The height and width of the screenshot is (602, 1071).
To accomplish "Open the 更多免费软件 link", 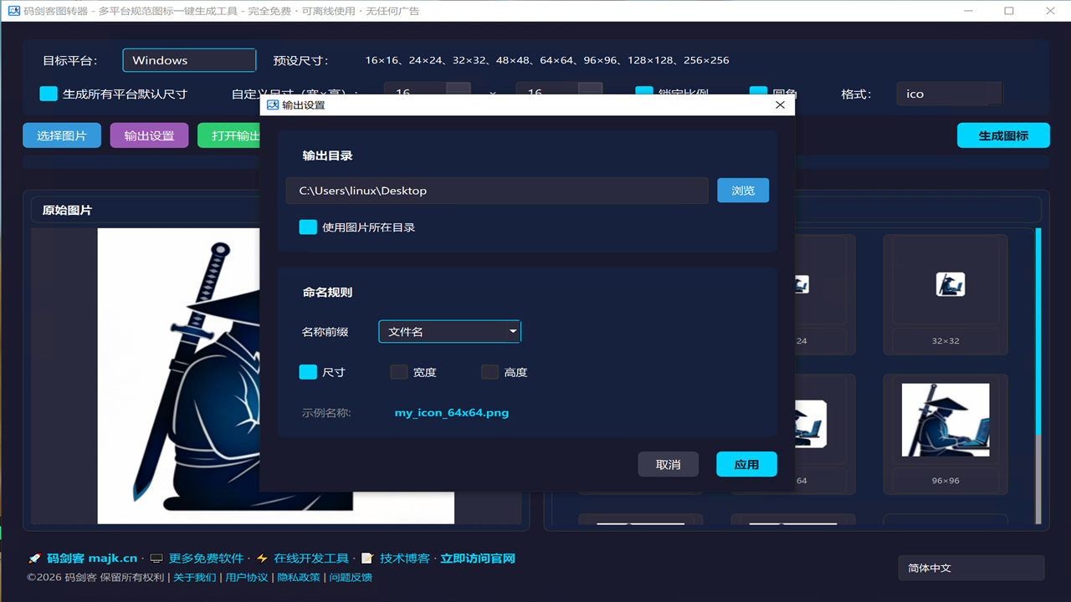I will [x=206, y=559].
